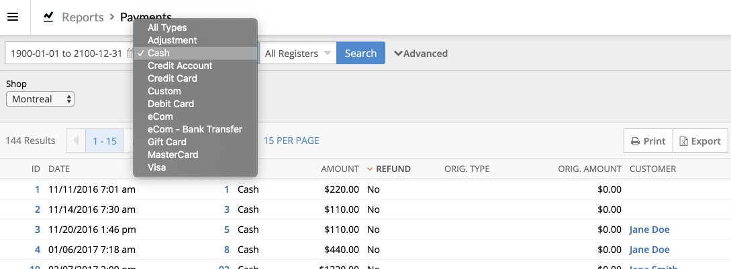
Task: Choose eCom - Bank Transfer option
Action: (195, 129)
